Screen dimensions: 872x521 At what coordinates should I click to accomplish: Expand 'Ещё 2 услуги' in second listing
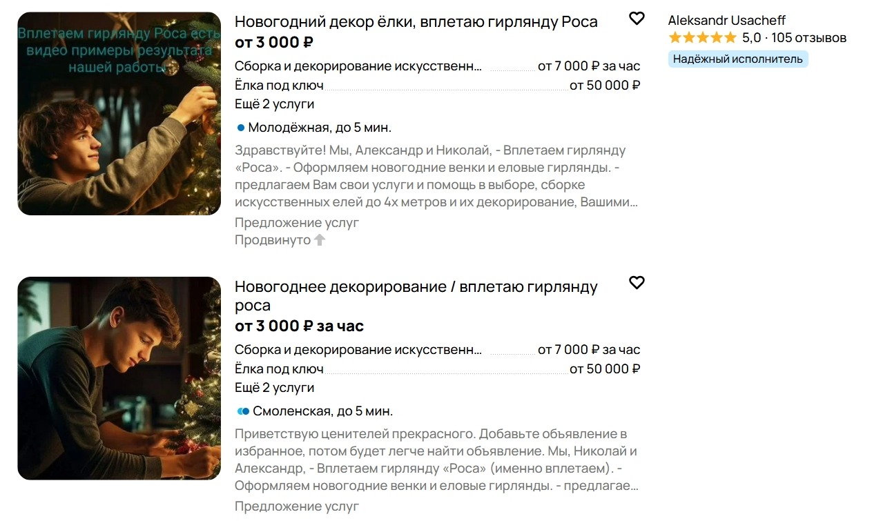(x=274, y=388)
